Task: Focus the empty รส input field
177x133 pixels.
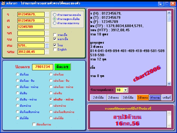Action: click(31, 33)
